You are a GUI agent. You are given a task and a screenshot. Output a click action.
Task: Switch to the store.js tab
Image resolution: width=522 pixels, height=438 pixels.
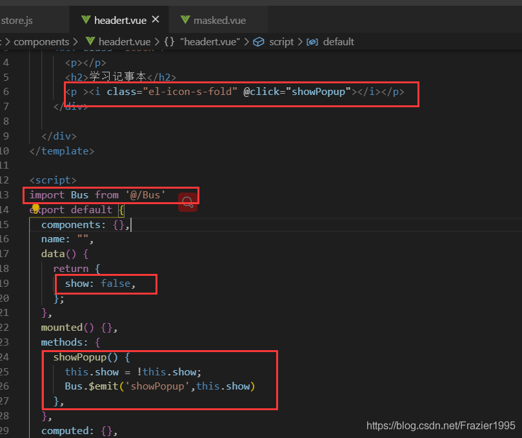coord(17,20)
